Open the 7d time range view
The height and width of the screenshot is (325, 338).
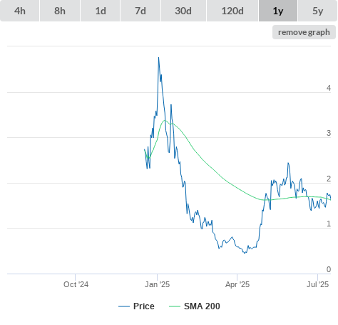pyautogui.click(x=140, y=11)
